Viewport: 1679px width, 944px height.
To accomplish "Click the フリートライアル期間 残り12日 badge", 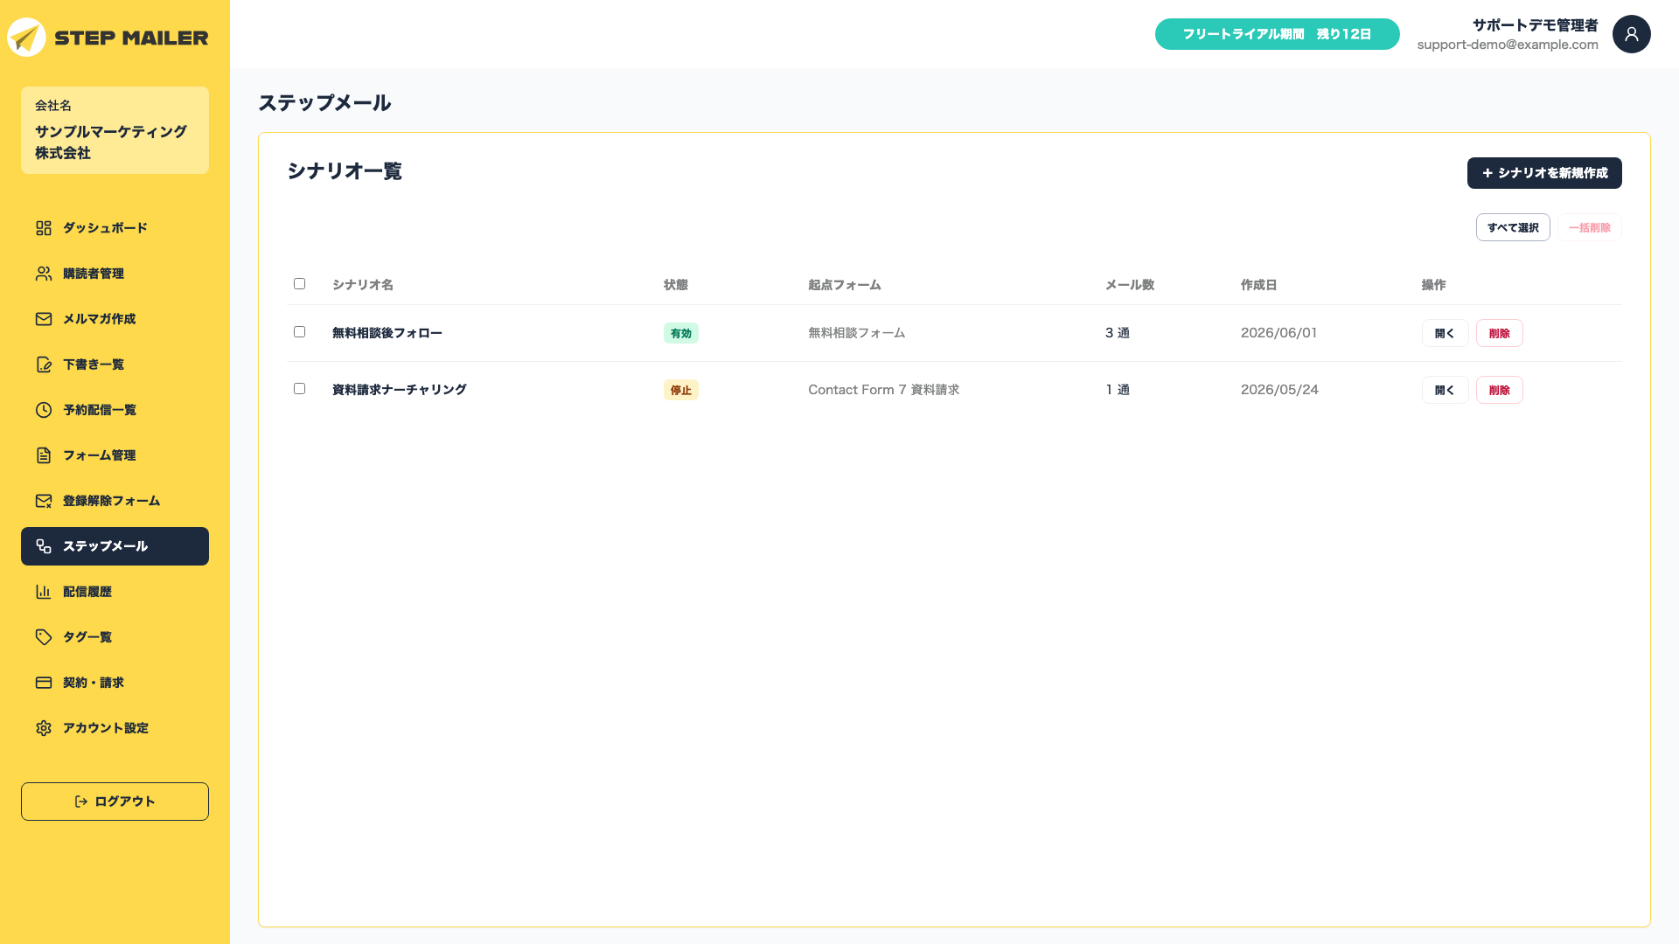I will (1277, 34).
